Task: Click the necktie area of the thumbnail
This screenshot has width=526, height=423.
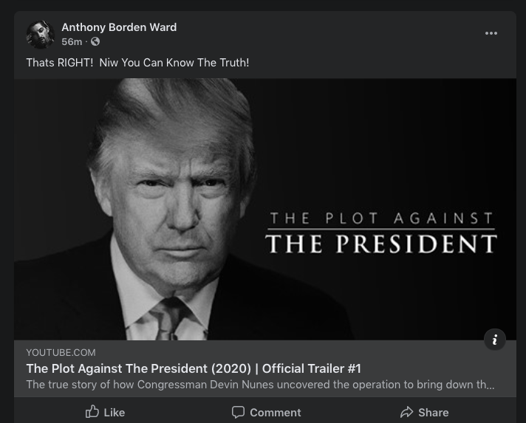Action: tap(168, 318)
